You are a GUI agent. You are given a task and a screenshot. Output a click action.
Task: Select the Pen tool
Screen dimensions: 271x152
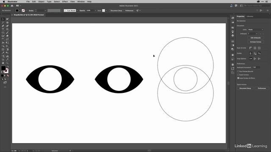coord(3,26)
